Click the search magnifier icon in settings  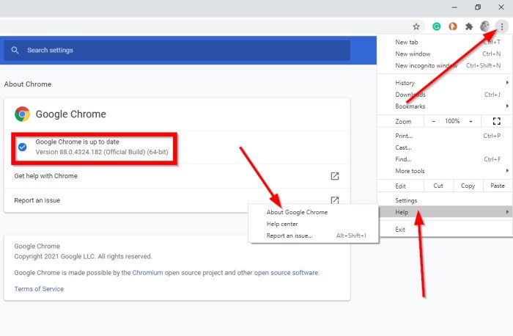(x=15, y=50)
